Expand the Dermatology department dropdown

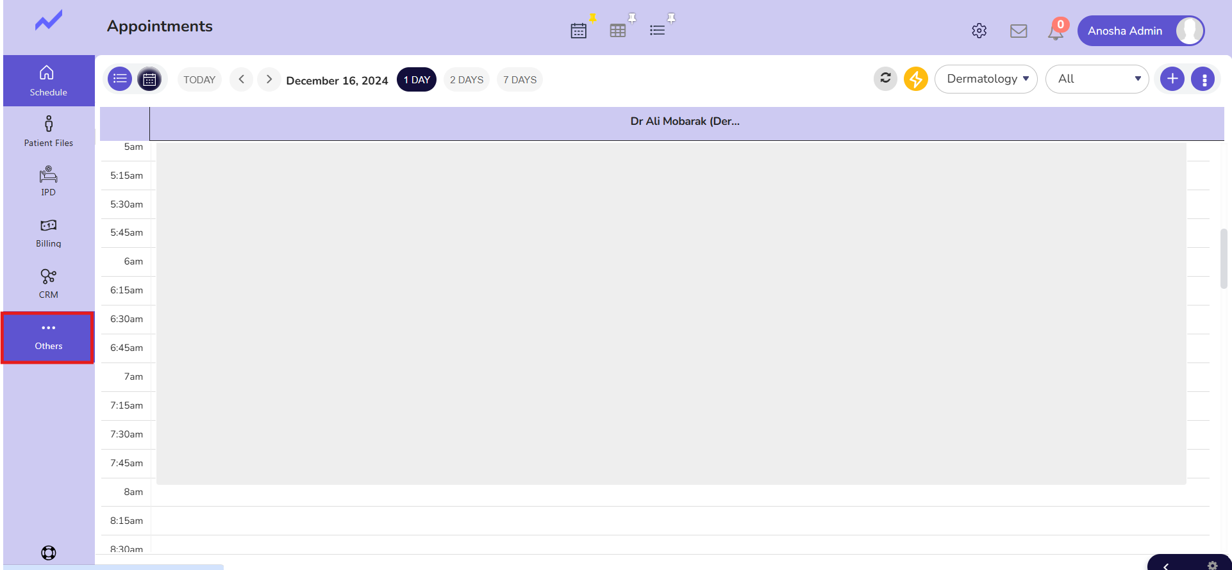986,79
